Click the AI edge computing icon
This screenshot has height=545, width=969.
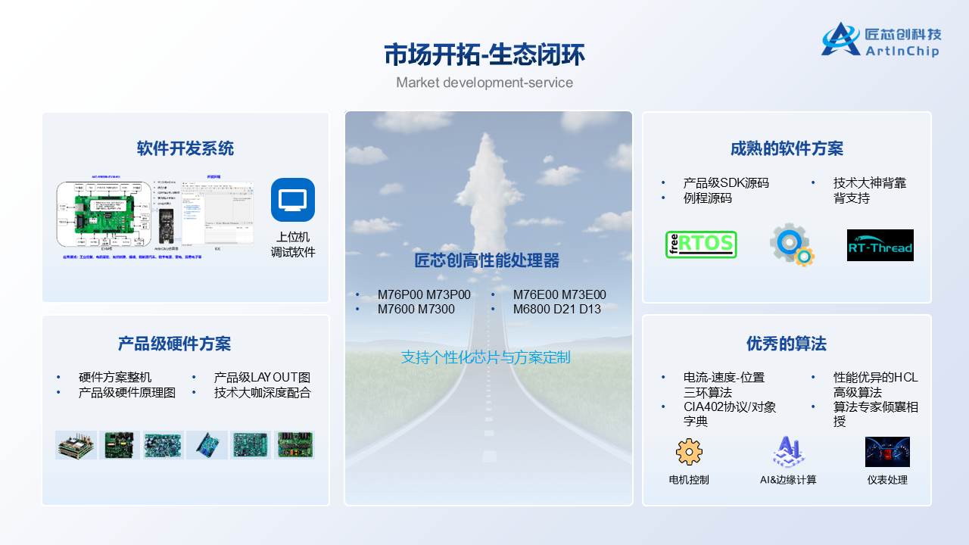point(788,452)
